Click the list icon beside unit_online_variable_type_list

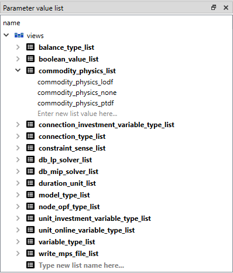click(x=30, y=230)
